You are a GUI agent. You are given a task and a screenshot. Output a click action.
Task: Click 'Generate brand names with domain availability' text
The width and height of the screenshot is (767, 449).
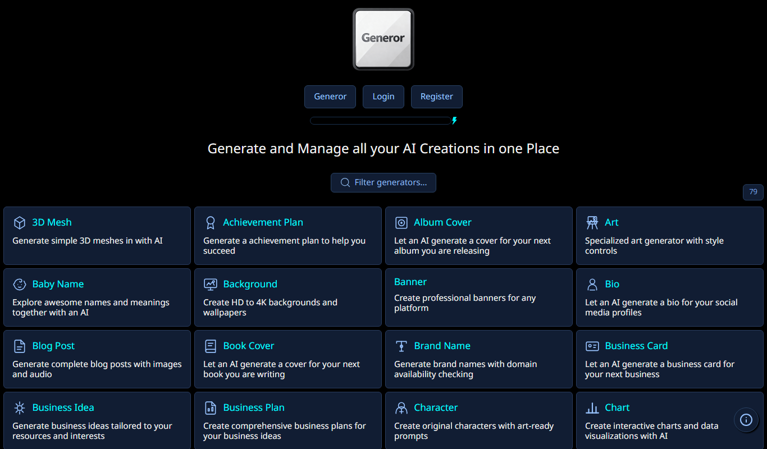click(465, 369)
